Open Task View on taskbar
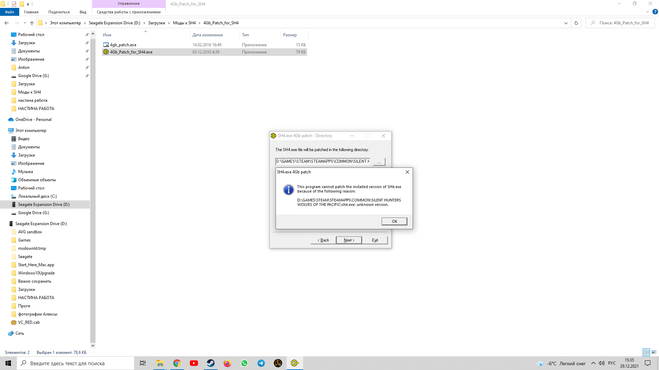This screenshot has width=659, height=370. point(143,363)
